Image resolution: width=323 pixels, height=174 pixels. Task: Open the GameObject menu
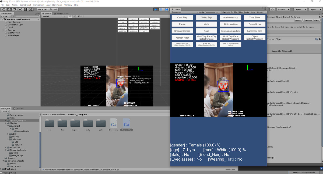tap(25, 5)
